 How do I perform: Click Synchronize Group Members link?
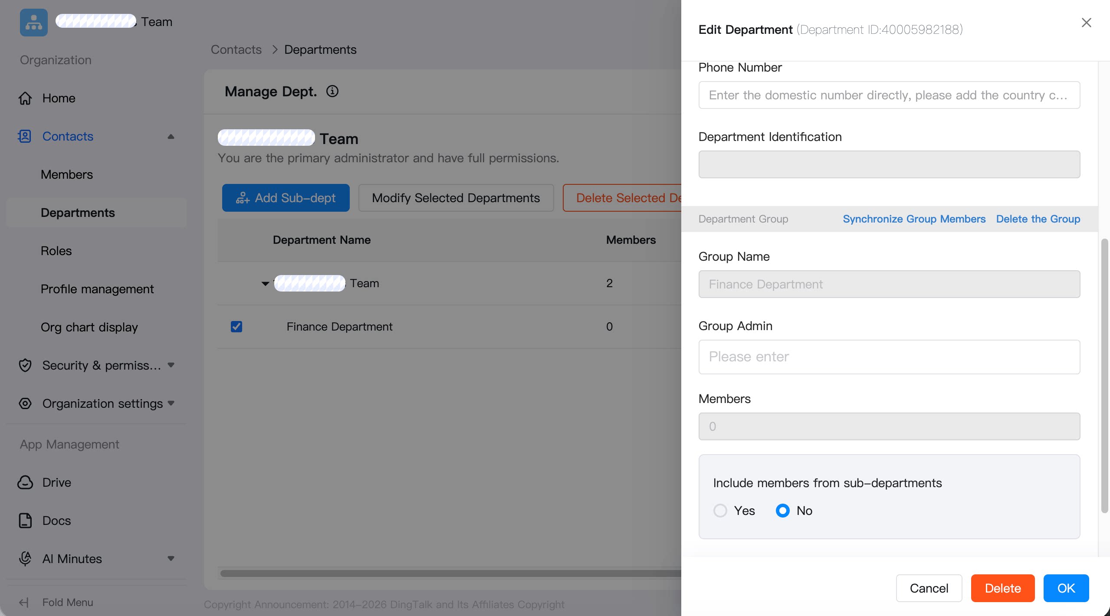tap(914, 219)
